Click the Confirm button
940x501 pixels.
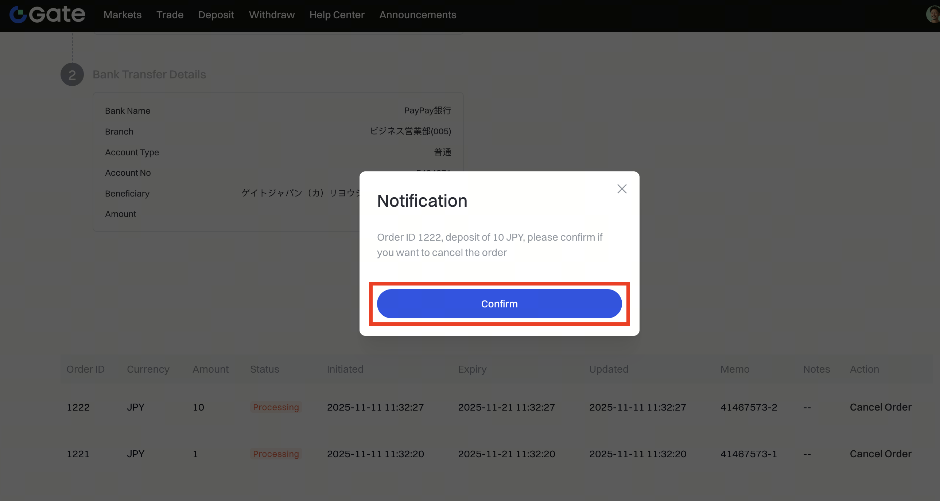(499, 304)
